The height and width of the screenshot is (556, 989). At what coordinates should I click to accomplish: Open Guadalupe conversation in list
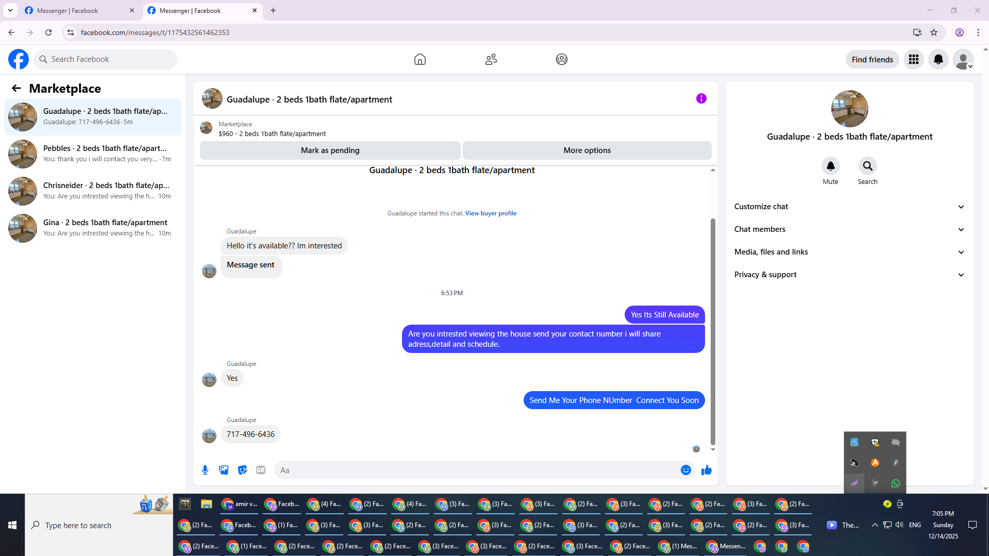(93, 117)
